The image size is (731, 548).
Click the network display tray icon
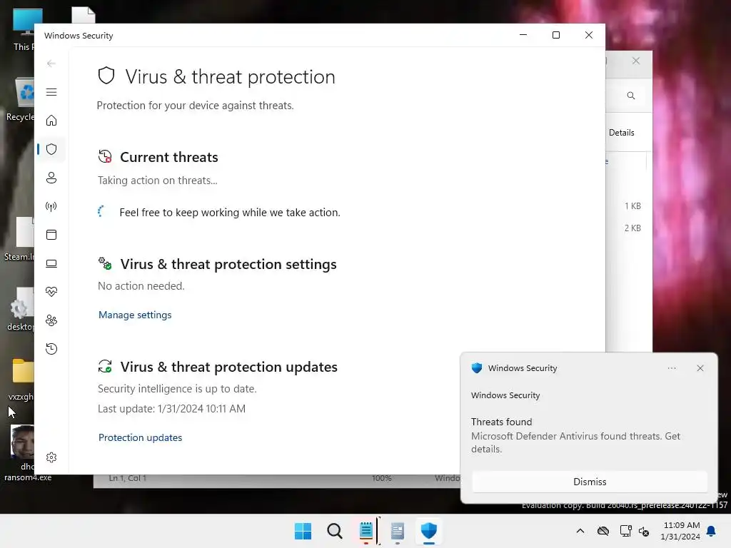coord(625,531)
